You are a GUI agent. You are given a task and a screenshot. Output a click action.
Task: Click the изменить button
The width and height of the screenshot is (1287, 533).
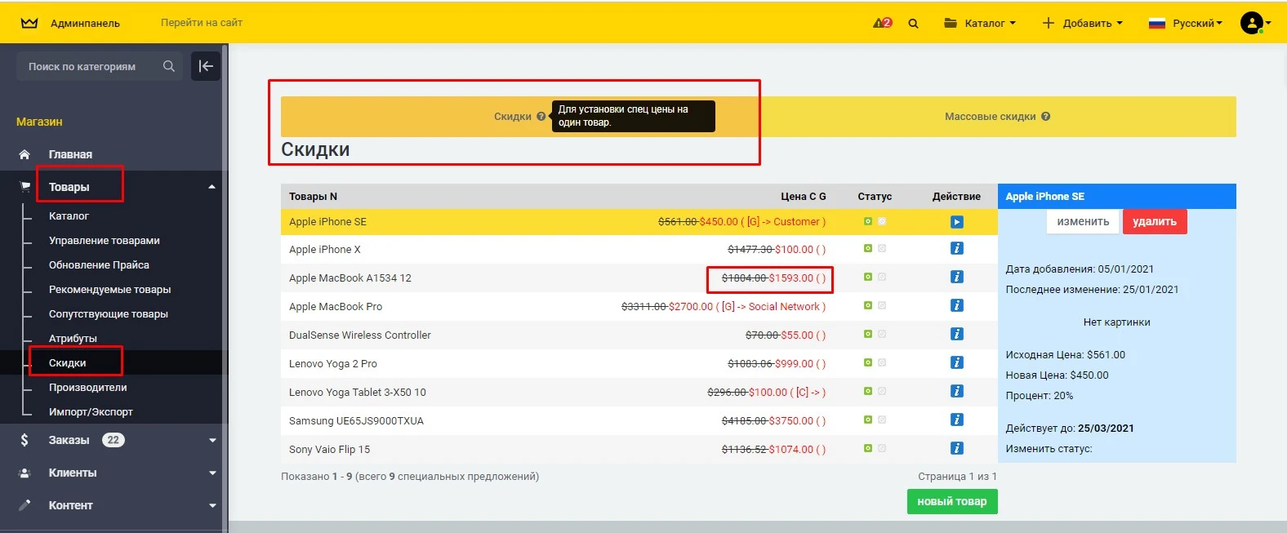[x=1083, y=222]
